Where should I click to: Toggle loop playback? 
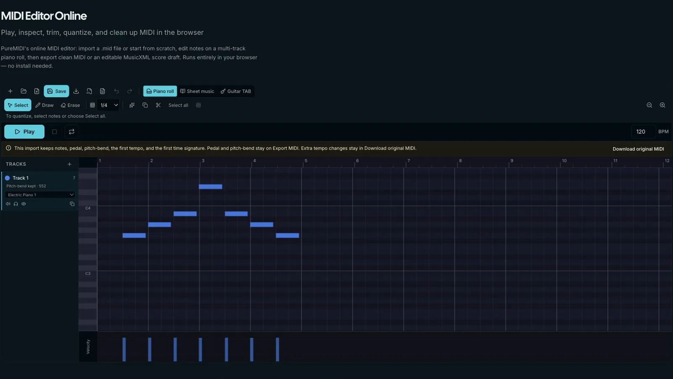(72, 131)
